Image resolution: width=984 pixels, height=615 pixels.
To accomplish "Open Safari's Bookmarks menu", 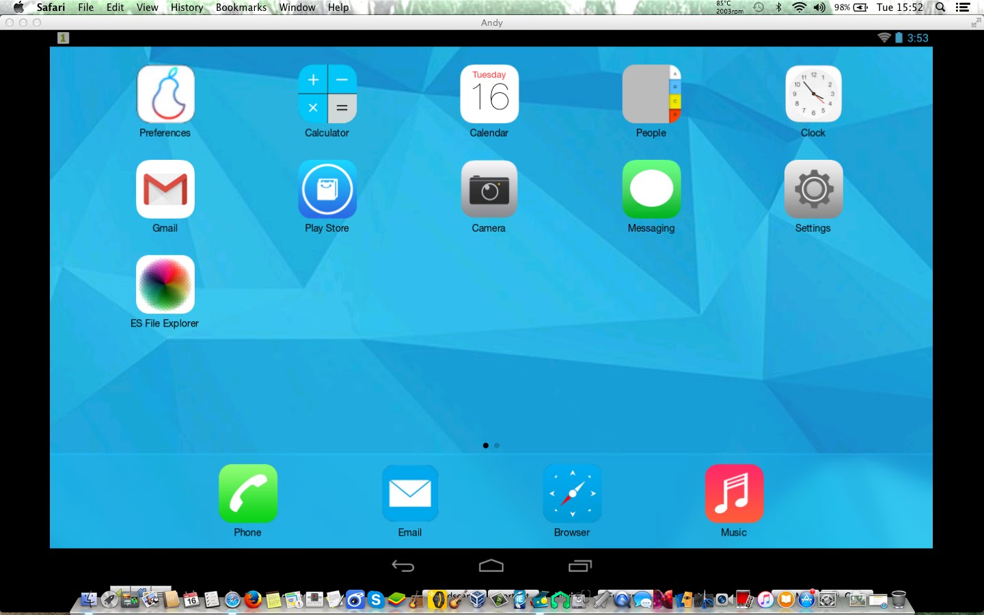I will [241, 8].
